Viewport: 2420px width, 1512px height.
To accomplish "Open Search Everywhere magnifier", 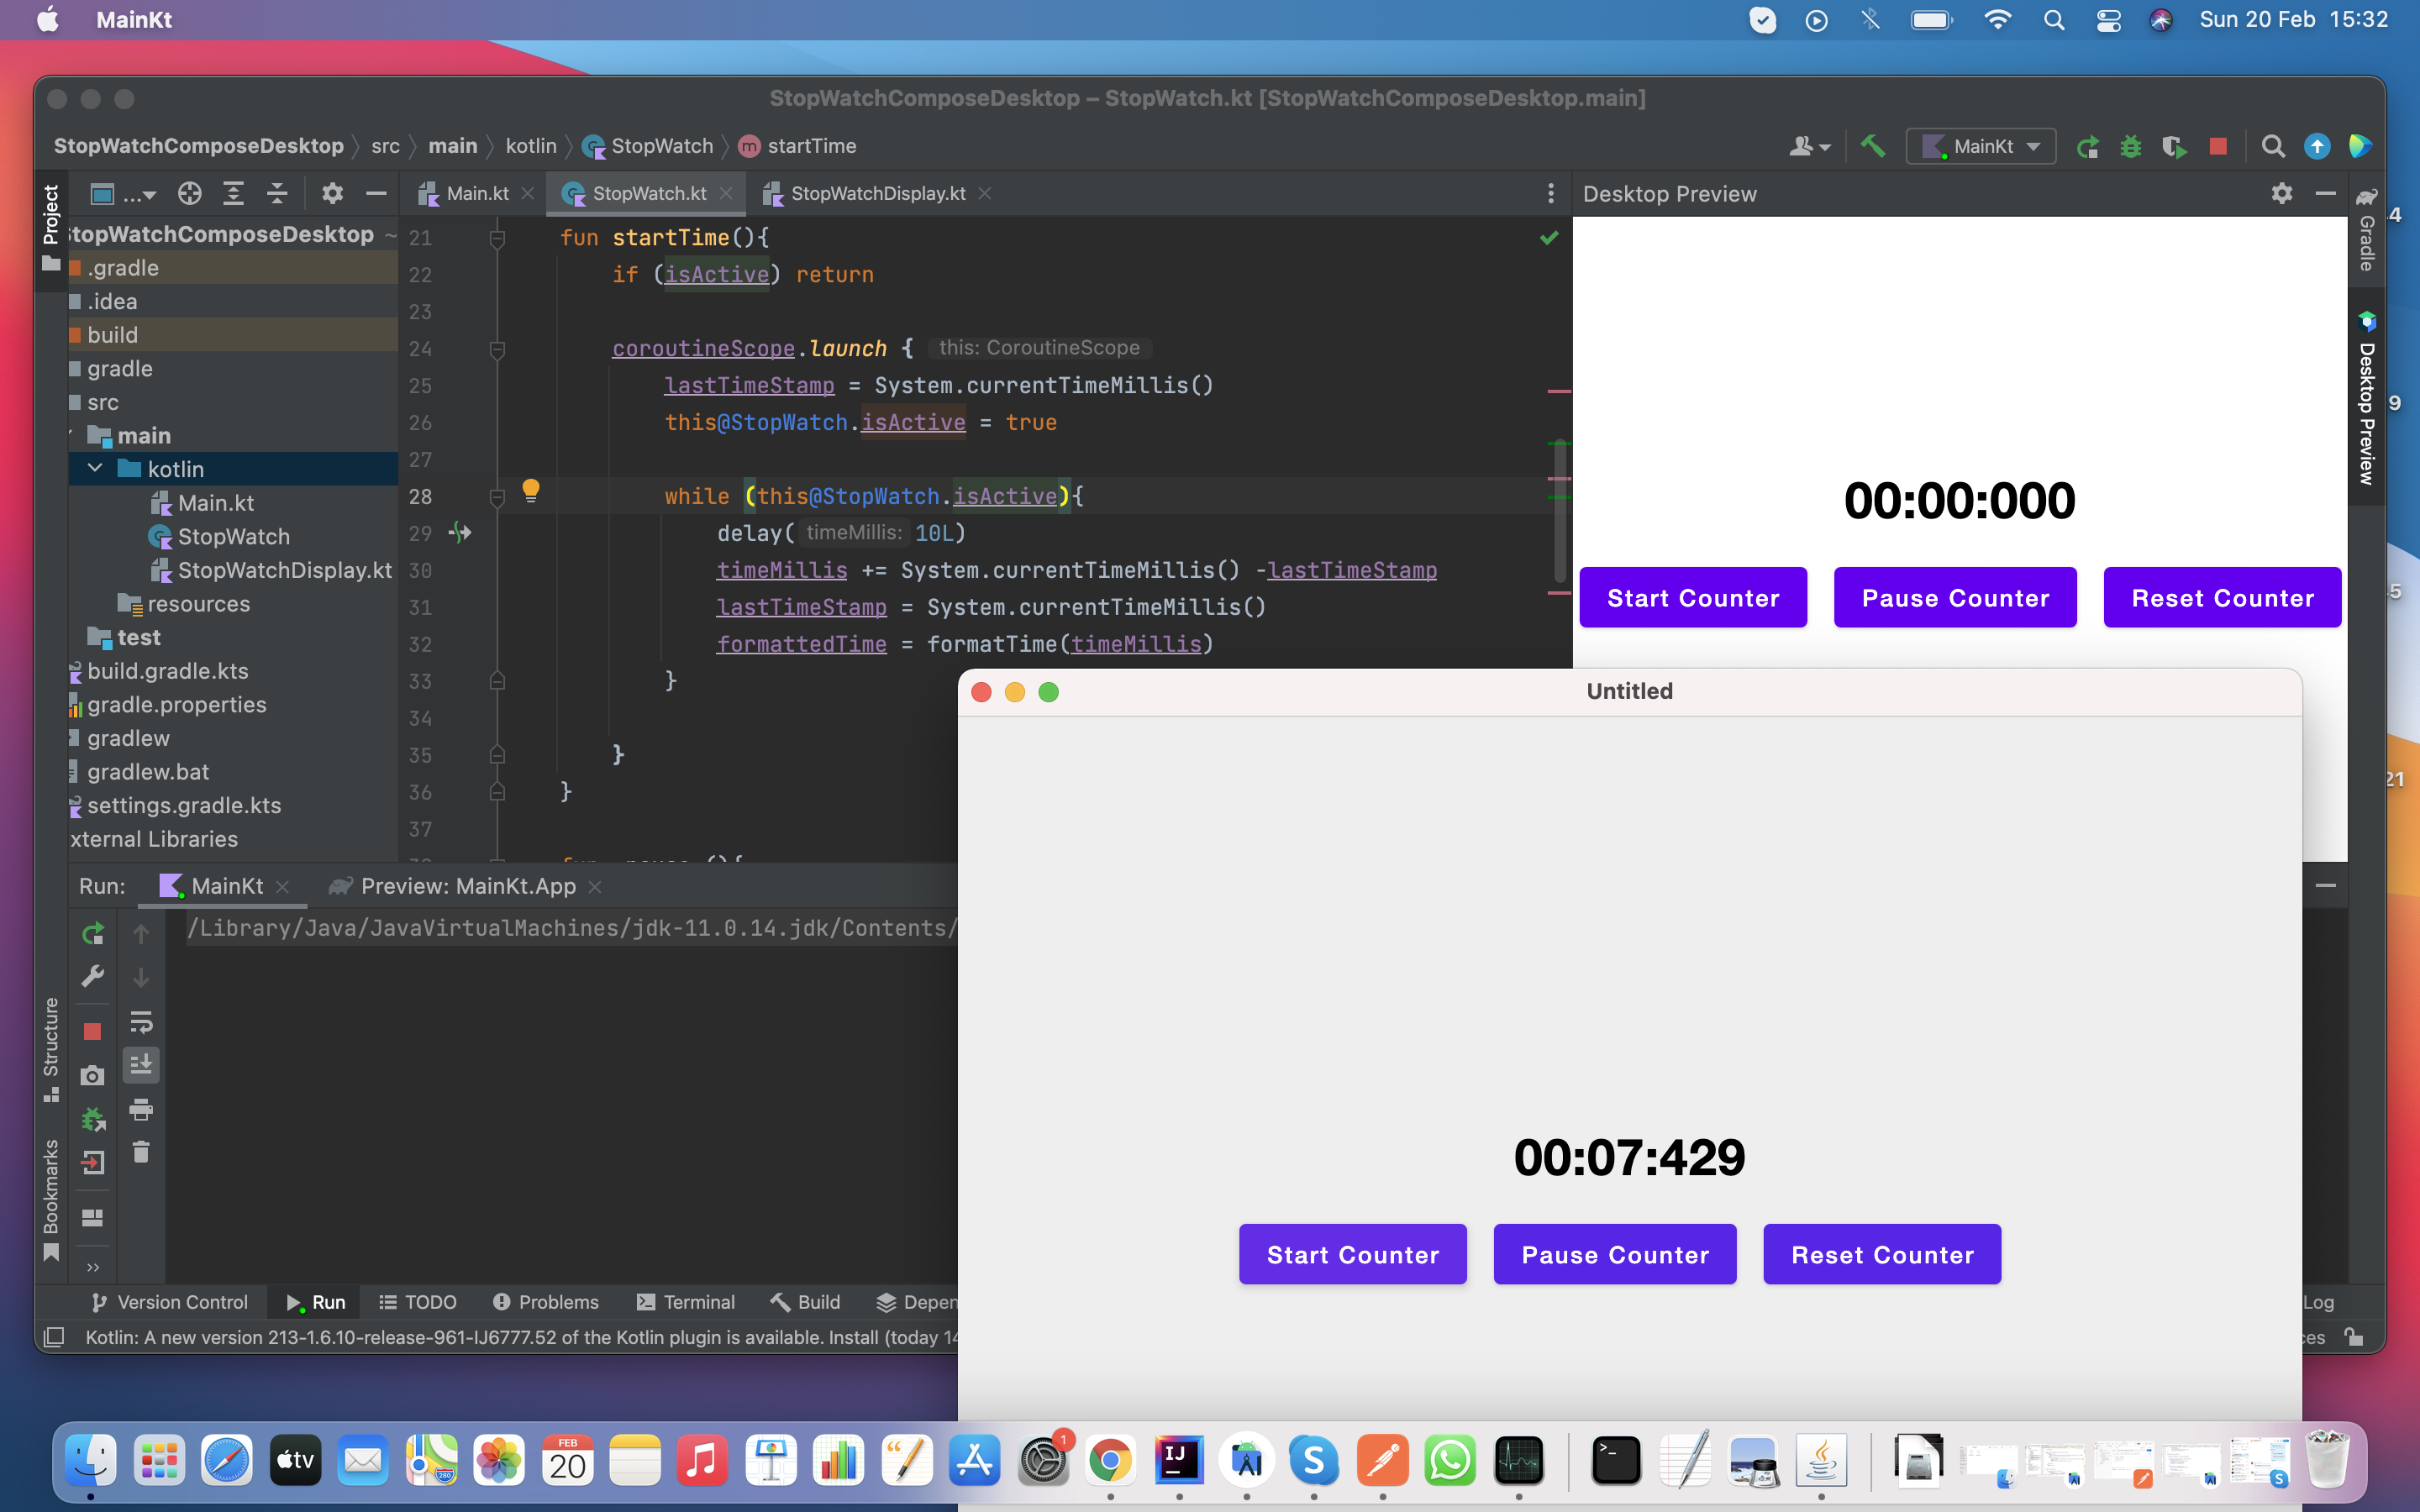I will point(2272,146).
